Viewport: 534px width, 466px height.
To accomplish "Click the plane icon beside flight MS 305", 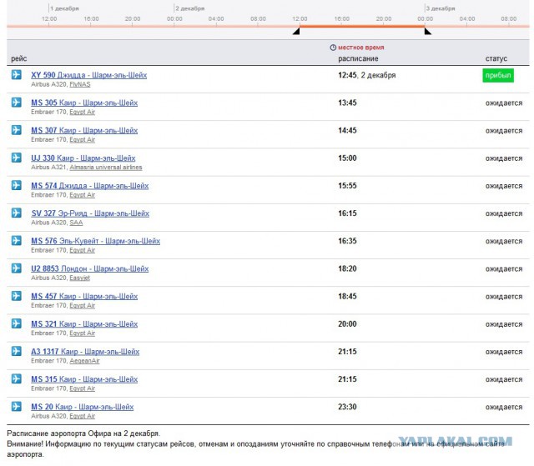I will (x=16, y=102).
